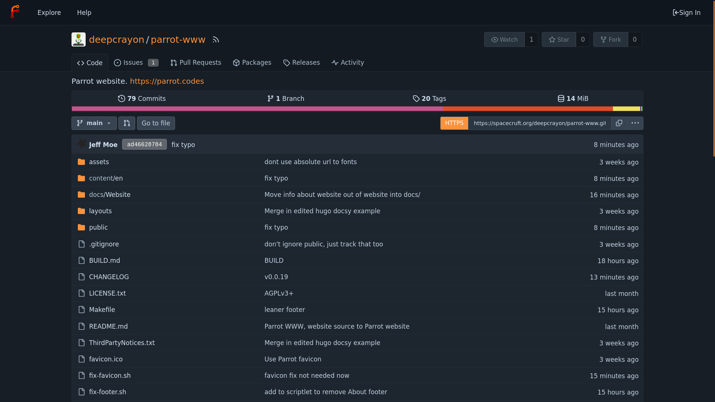
Task: Visit the https://parrot.codes link
Action: pyautogui.click(x=167, y=81)
